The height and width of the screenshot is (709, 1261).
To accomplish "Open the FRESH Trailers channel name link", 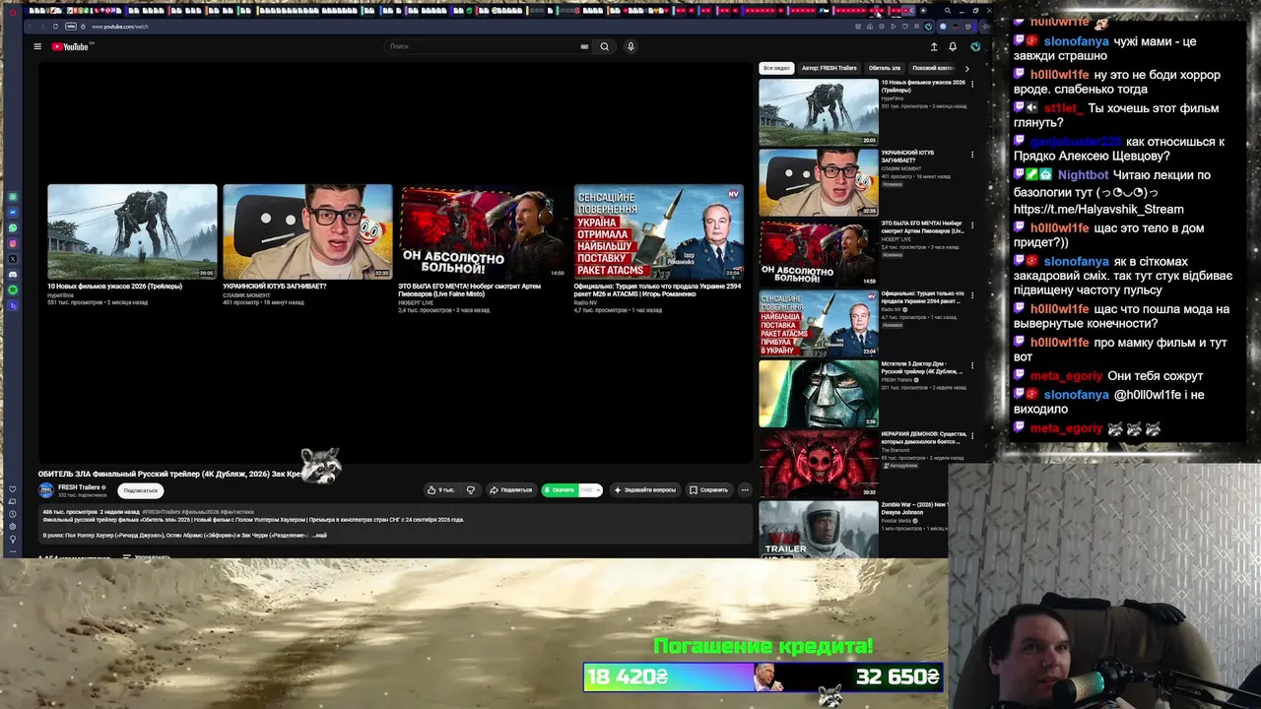I will (79, 486).
